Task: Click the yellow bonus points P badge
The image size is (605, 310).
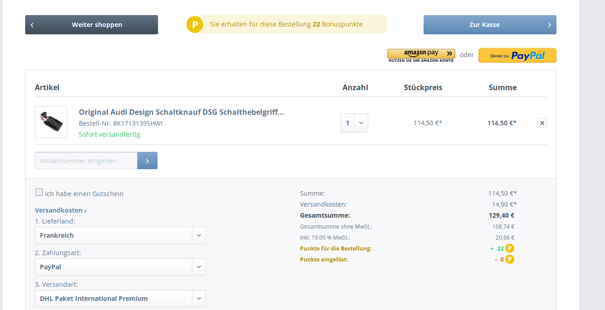Action: click(195, 25)
